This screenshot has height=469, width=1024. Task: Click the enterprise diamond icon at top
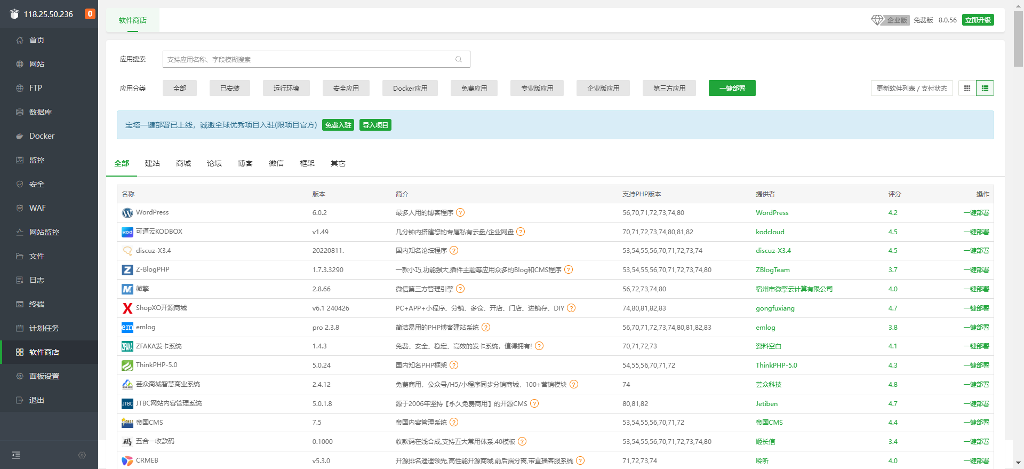[x=877, y=20]
